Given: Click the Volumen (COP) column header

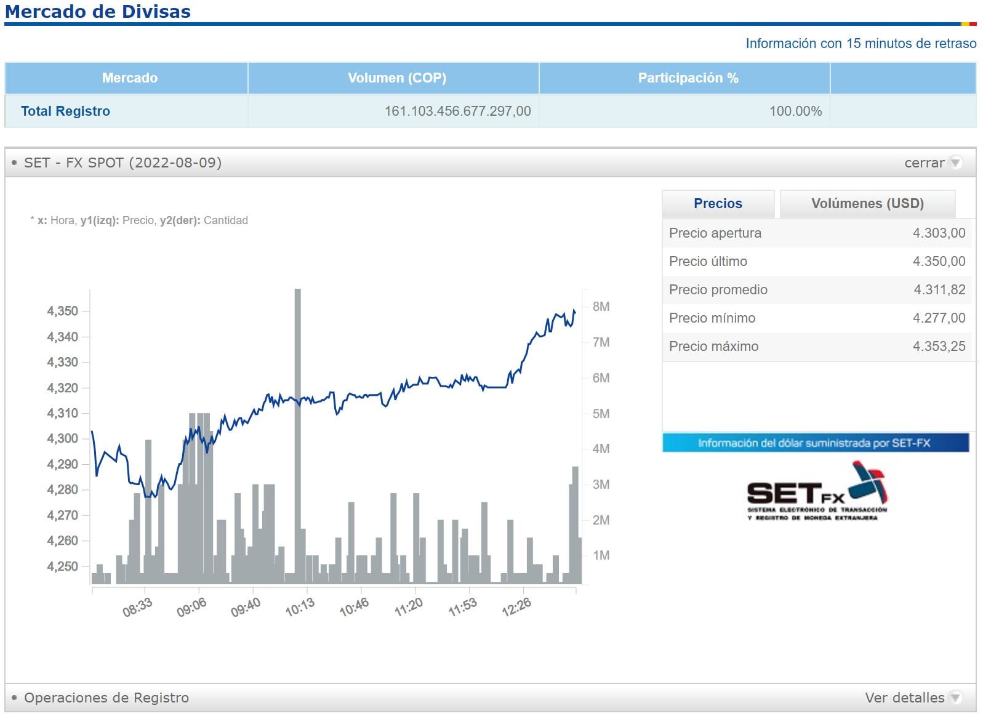Looking at the screenshot, I should [396, 78].
